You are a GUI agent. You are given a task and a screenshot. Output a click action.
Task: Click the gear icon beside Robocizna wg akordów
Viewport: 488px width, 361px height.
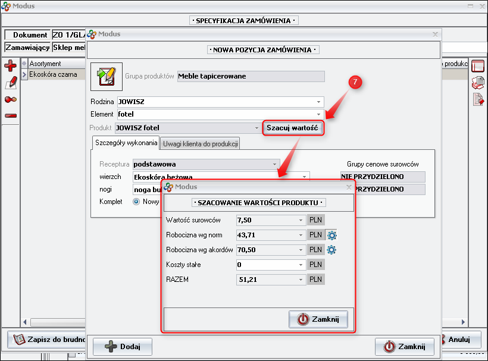click(x=332, y=250)
